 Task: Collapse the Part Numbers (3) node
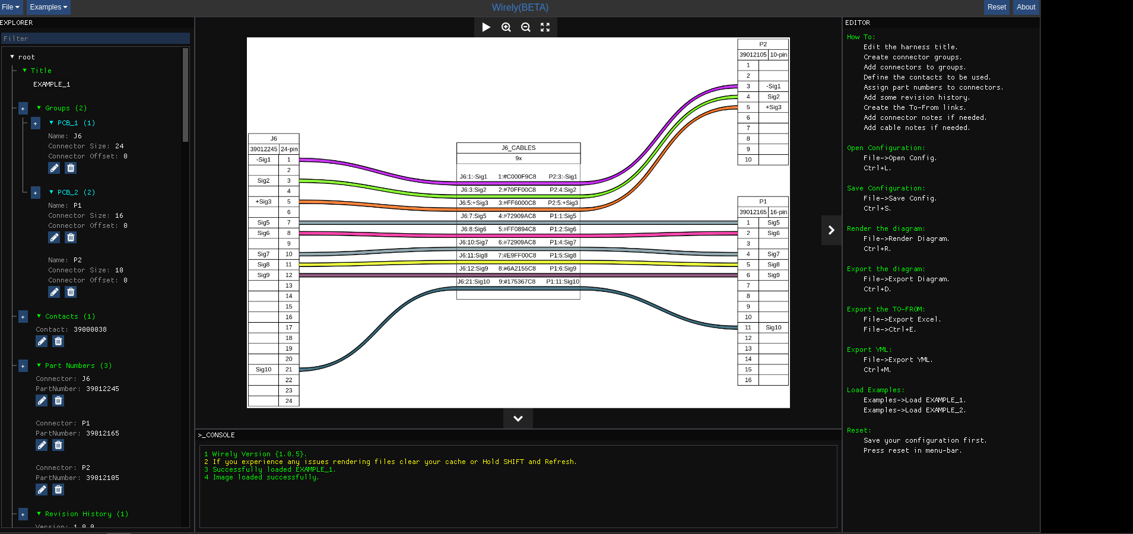tap(39, 365)
